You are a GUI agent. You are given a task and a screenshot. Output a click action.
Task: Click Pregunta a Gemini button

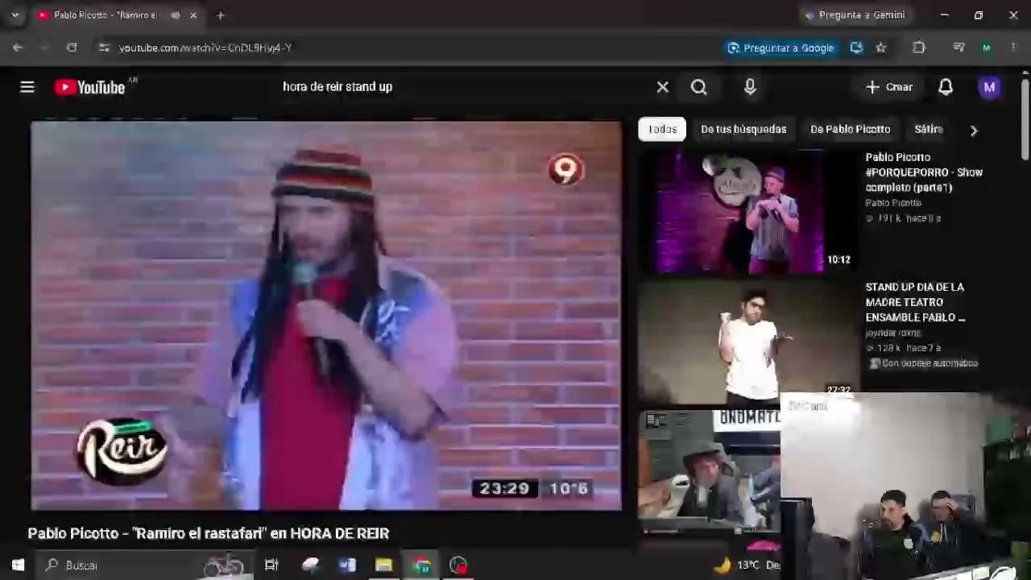coord(855,15)
